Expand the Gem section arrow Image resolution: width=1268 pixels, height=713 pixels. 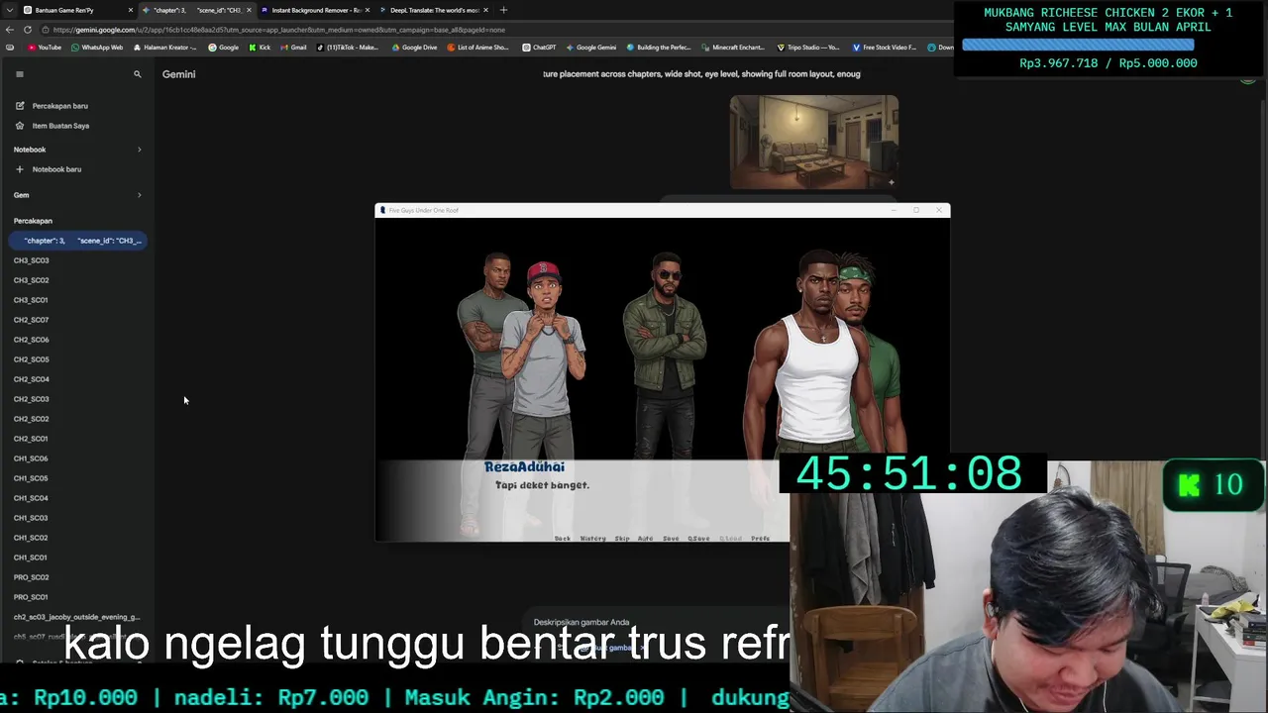tap(139, 195)
